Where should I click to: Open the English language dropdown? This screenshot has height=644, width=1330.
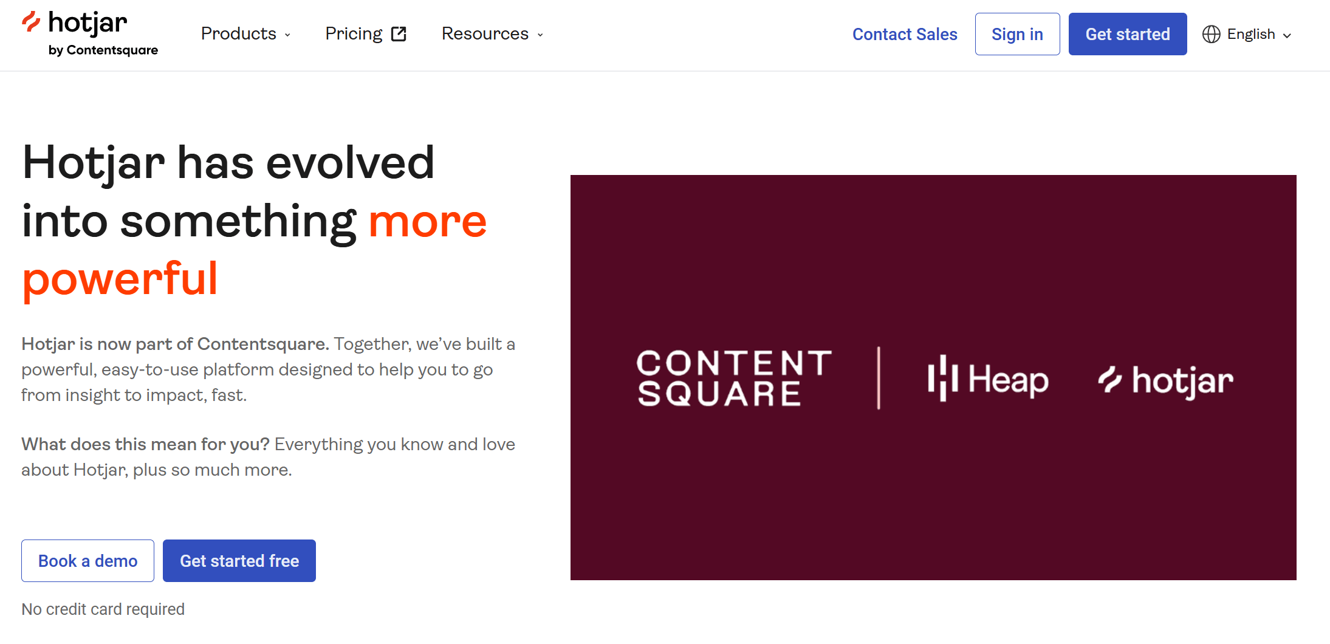point(1247,34)
